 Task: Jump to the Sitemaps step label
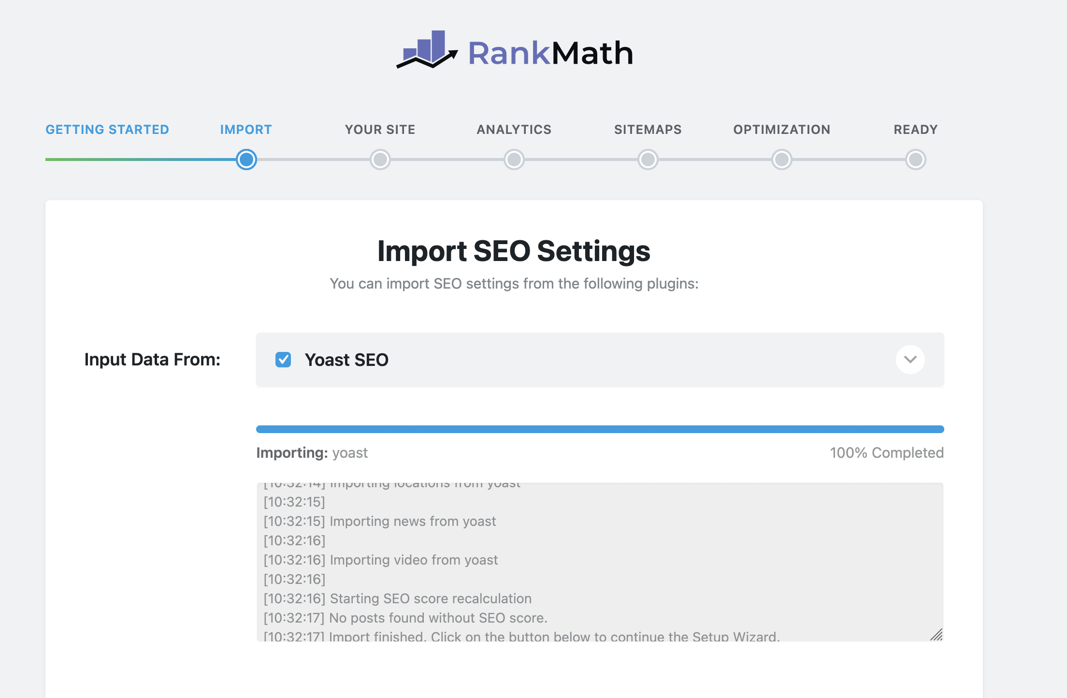[648, 130]
